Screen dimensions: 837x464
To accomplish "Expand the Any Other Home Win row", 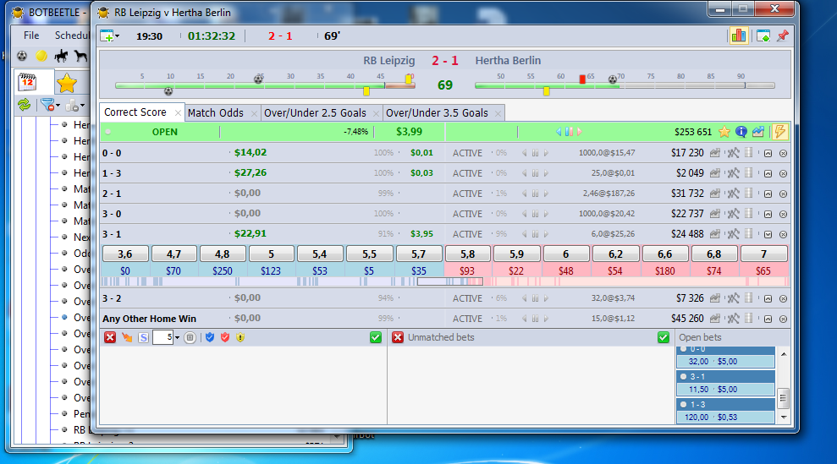I will [x=768, y=319].
